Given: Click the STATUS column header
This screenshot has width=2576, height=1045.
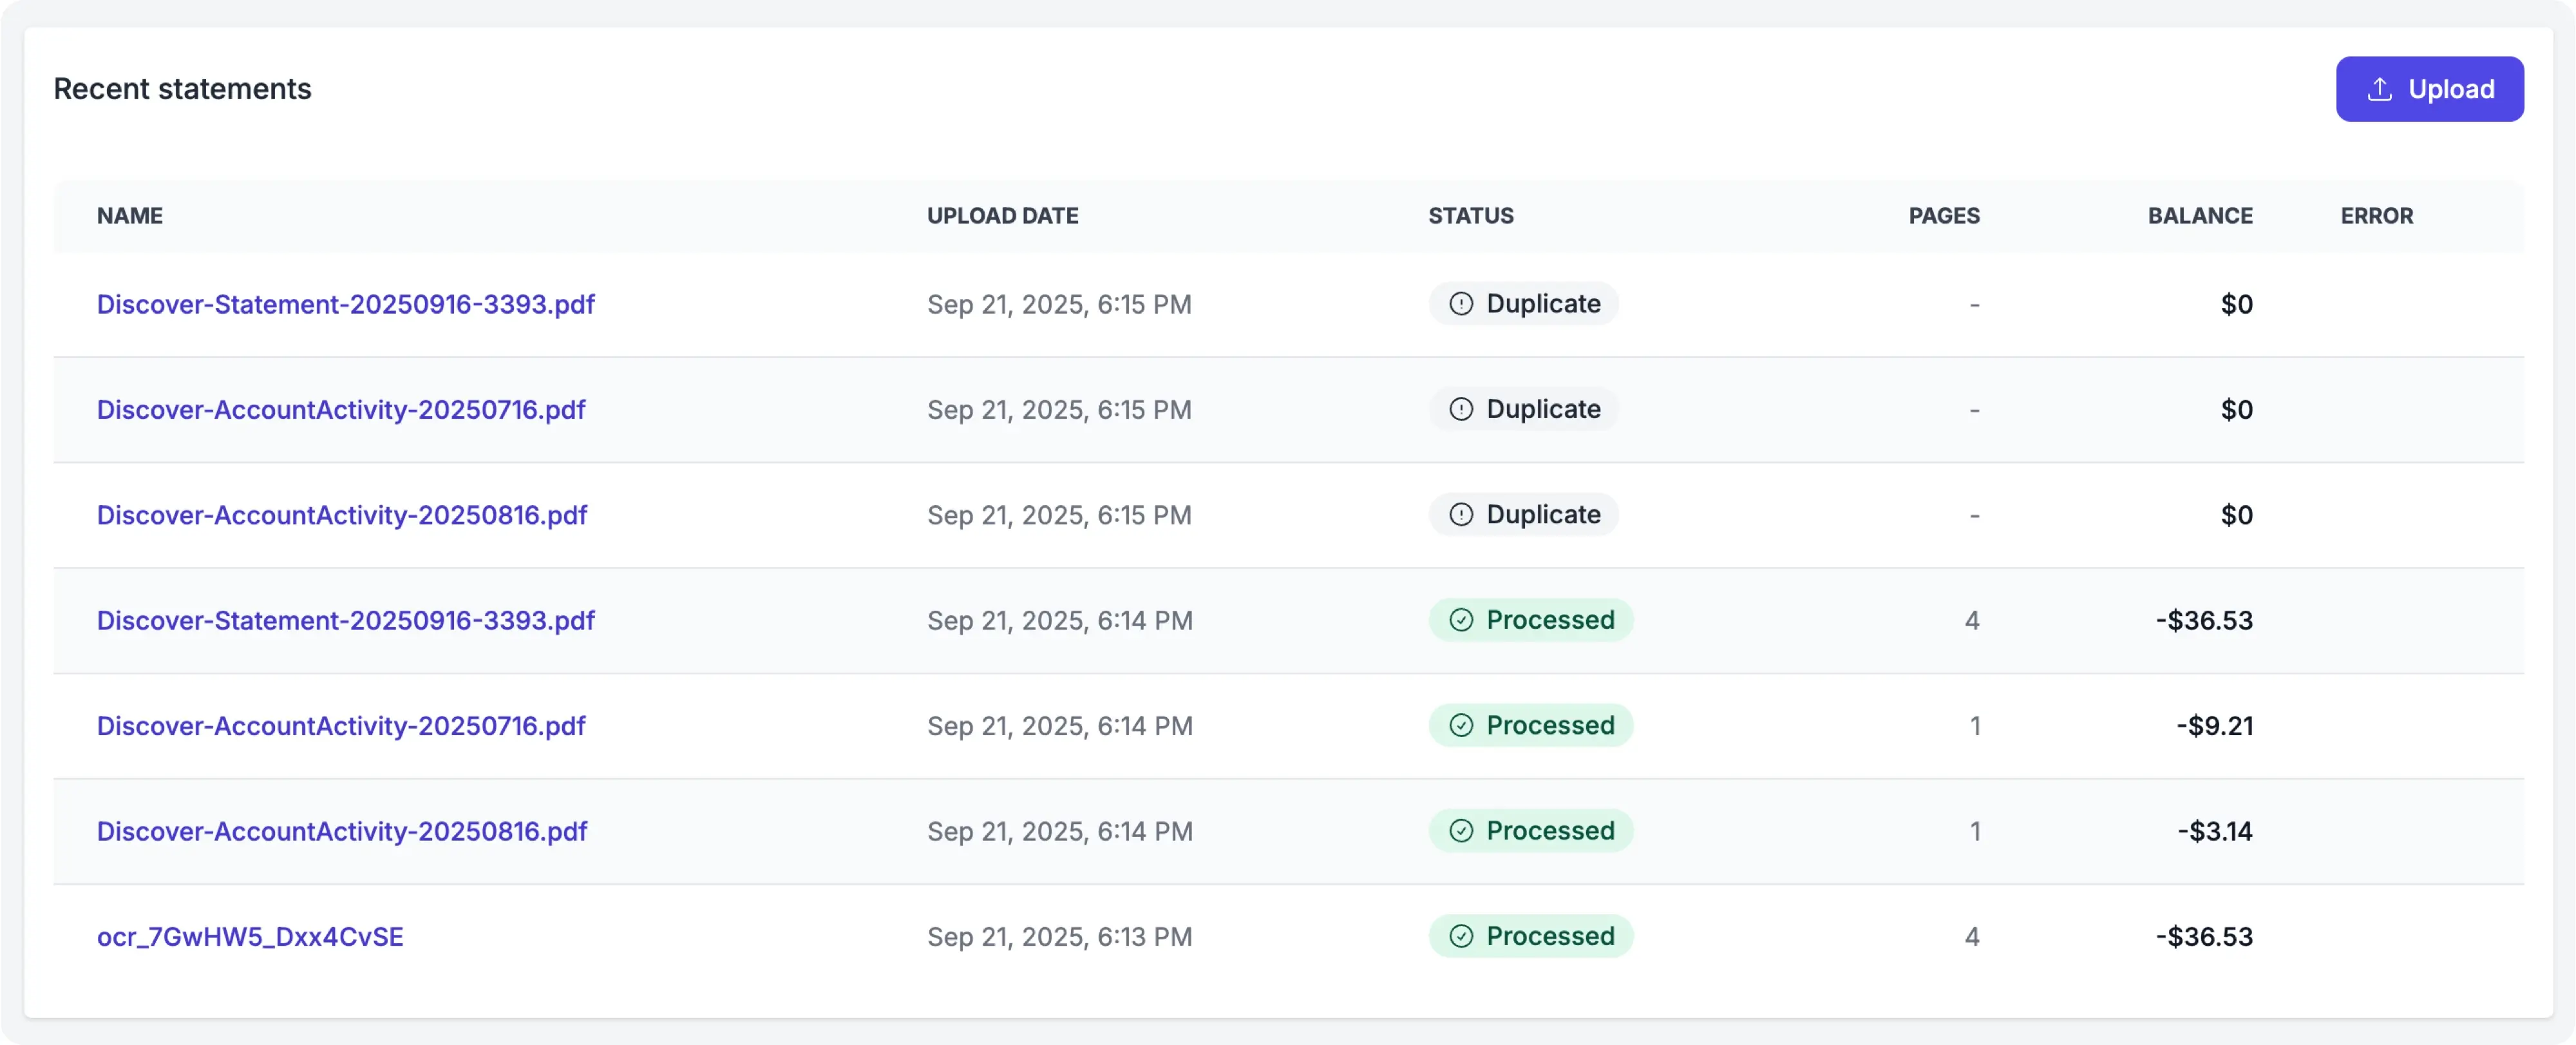Looking at the screenshot, I should 1470,216.
